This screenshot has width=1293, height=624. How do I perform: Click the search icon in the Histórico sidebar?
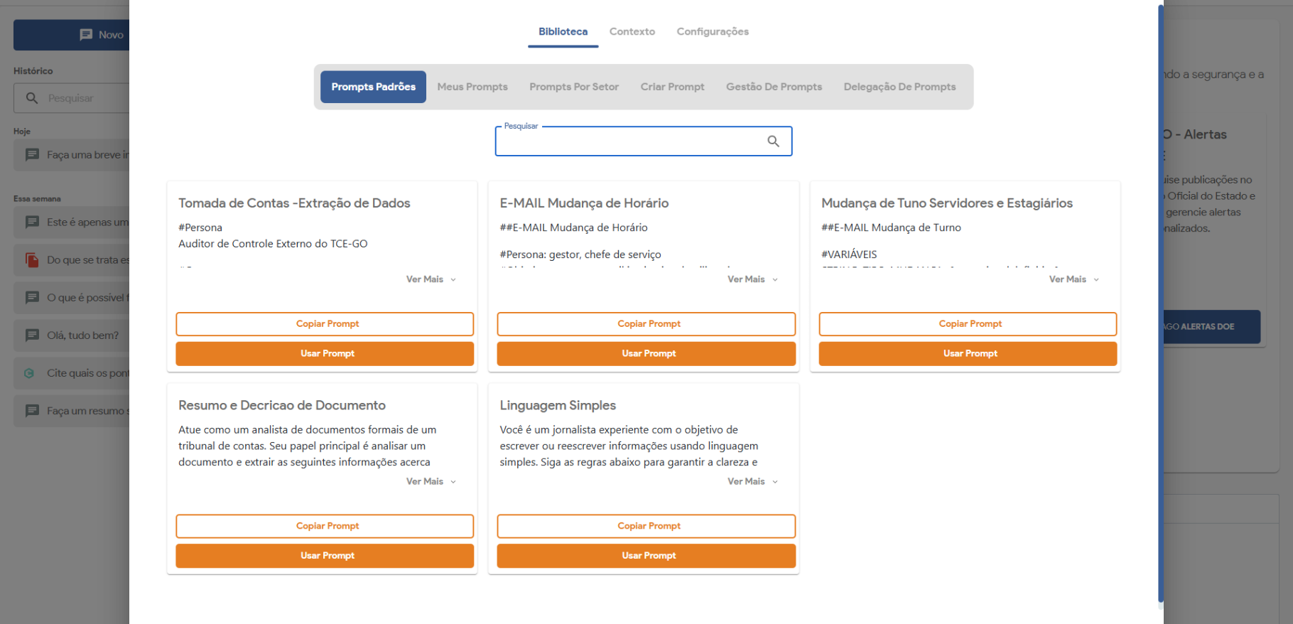pyautogui.click(x=32, y=98)
